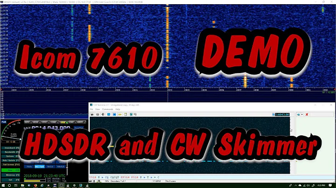This screenshot has height=188, width=336.
Task: Open Soundcard [F5] settings in HDSDR
Action: pyautogui.click(x=11, y=148)
